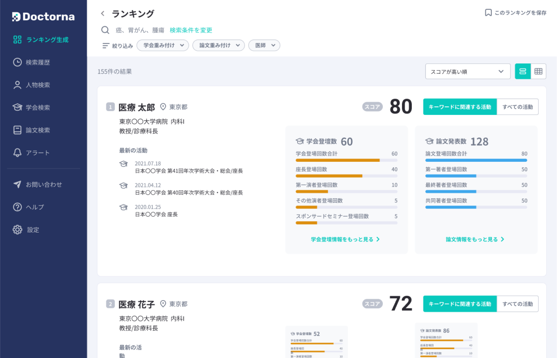557x358 pixels.
Task: Click the 155件の結果 count
Action: click(115, 72)
